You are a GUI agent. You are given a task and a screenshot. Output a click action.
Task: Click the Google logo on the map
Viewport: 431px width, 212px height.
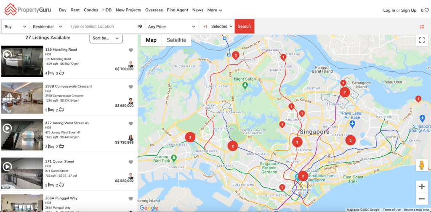(149, 208)
